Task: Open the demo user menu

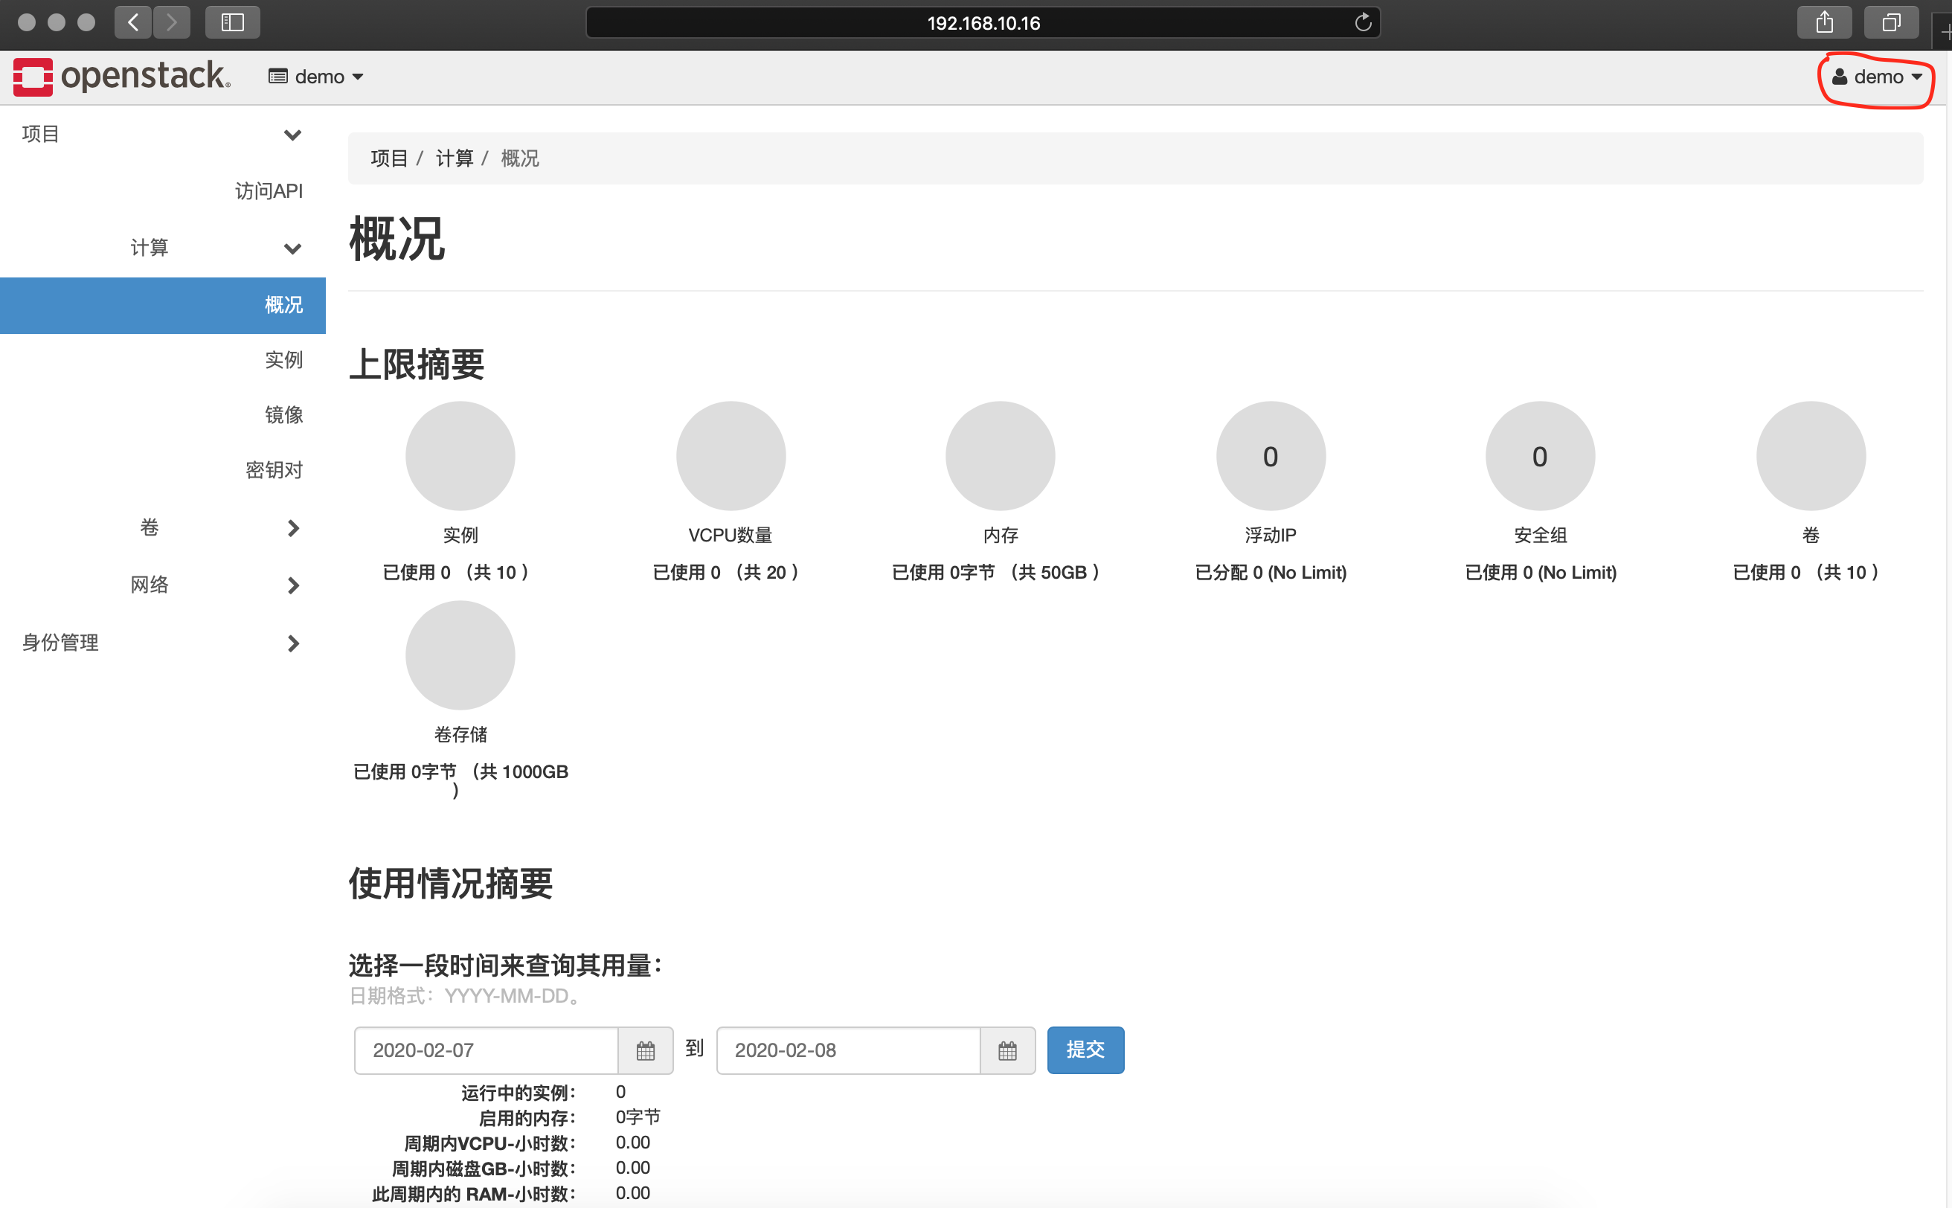Action: 1877,77
